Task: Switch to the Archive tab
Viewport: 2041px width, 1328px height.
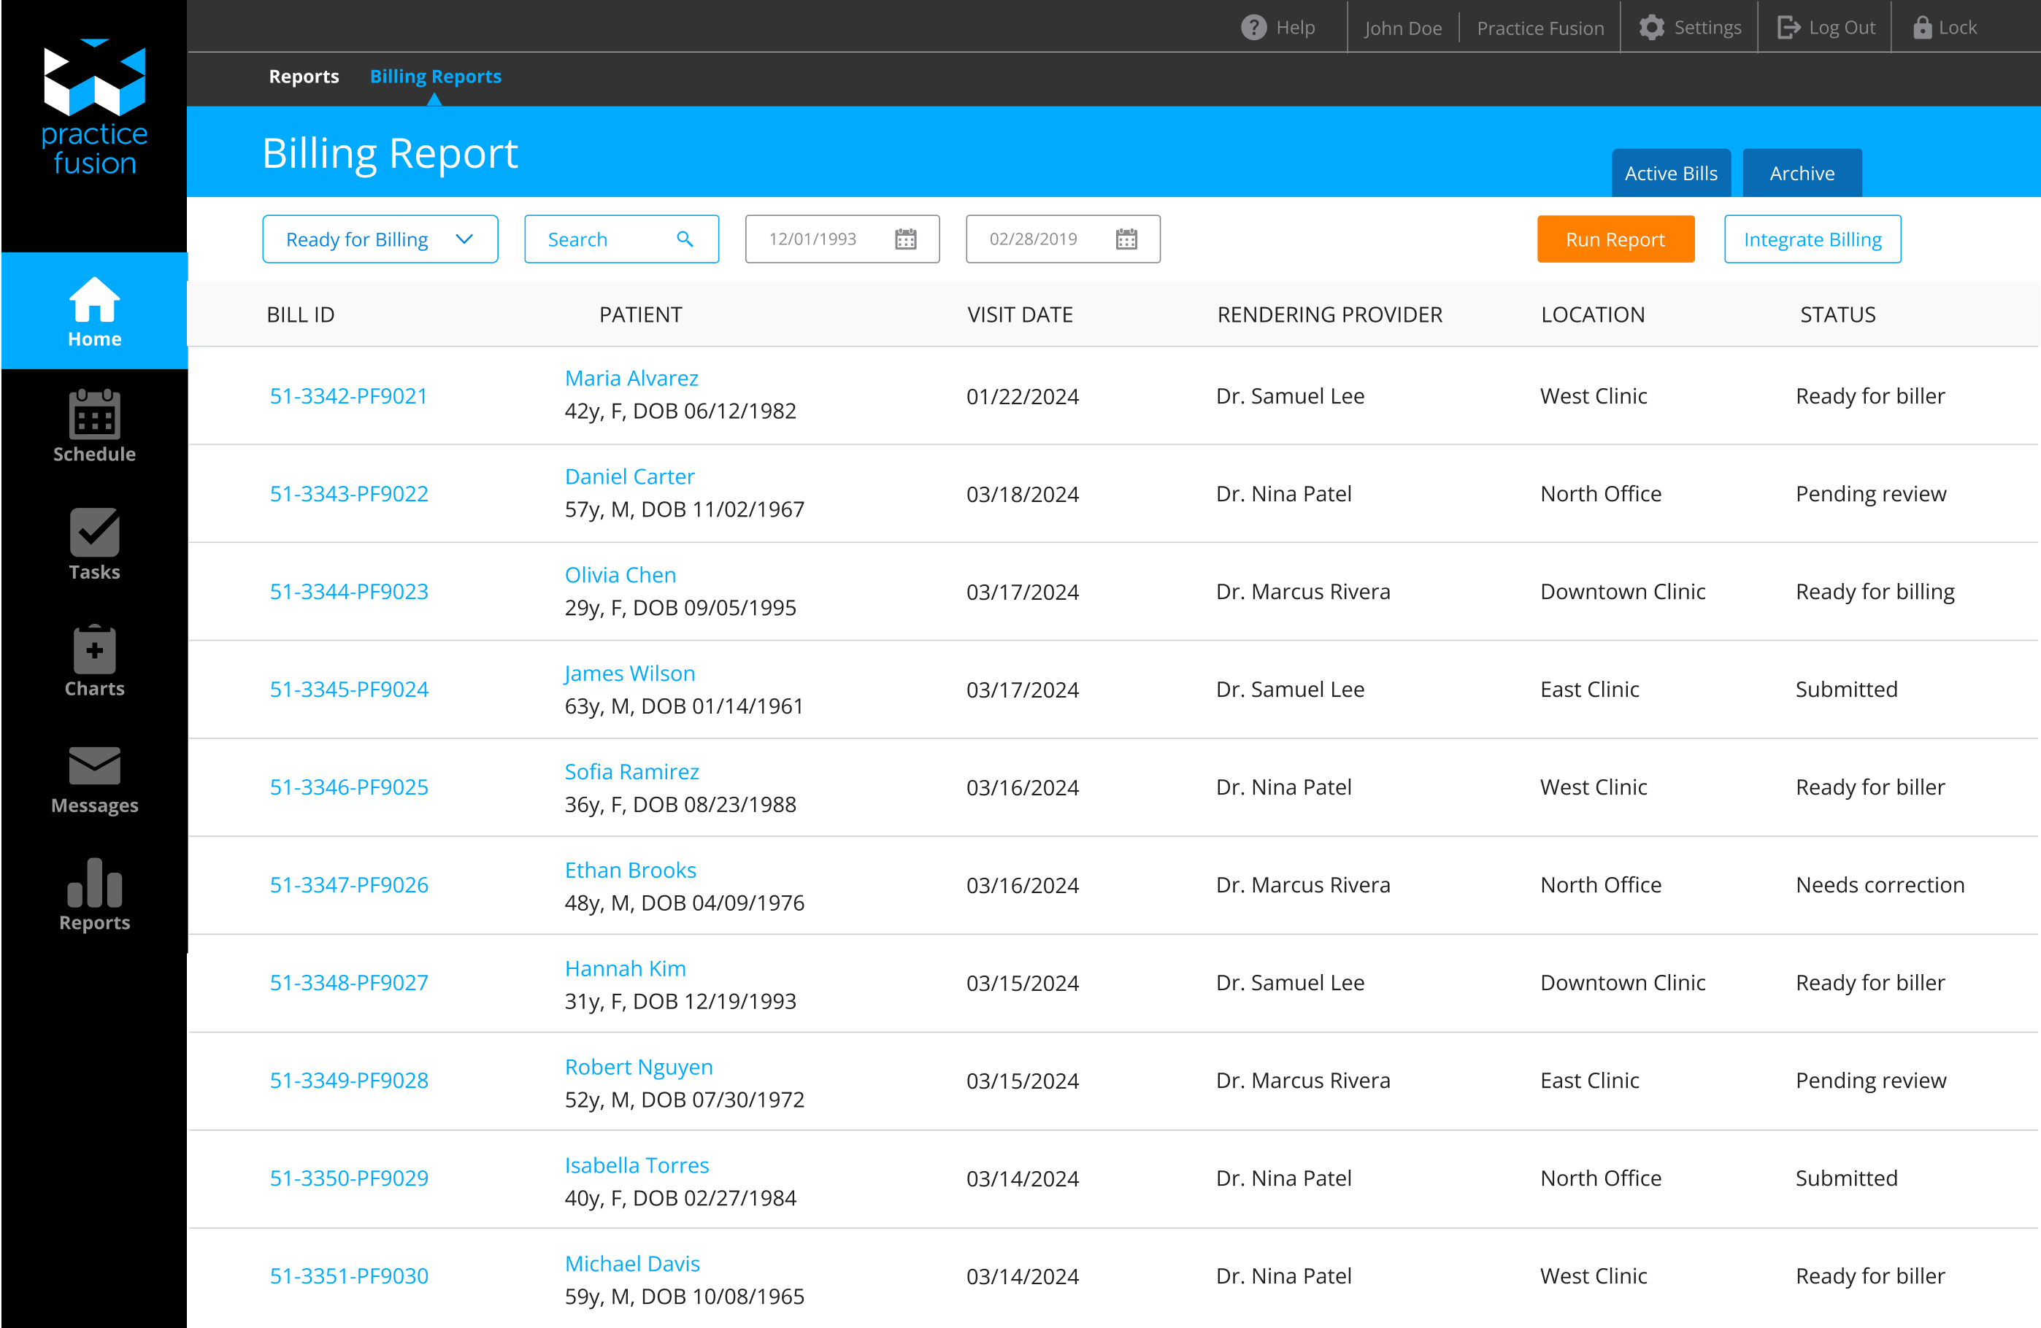Action: (1802, 173)
